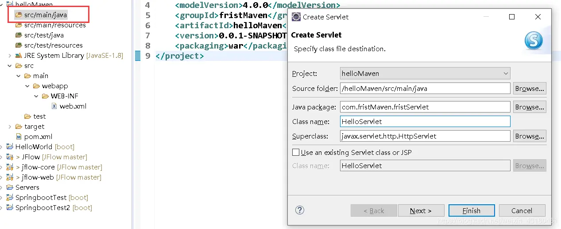Expand the SpringbootTest2 project node

pyautogui.click(x=1, y=208)
